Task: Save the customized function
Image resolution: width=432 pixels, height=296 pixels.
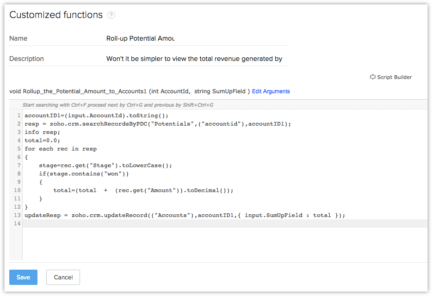Action: click(x=23, y=277)
